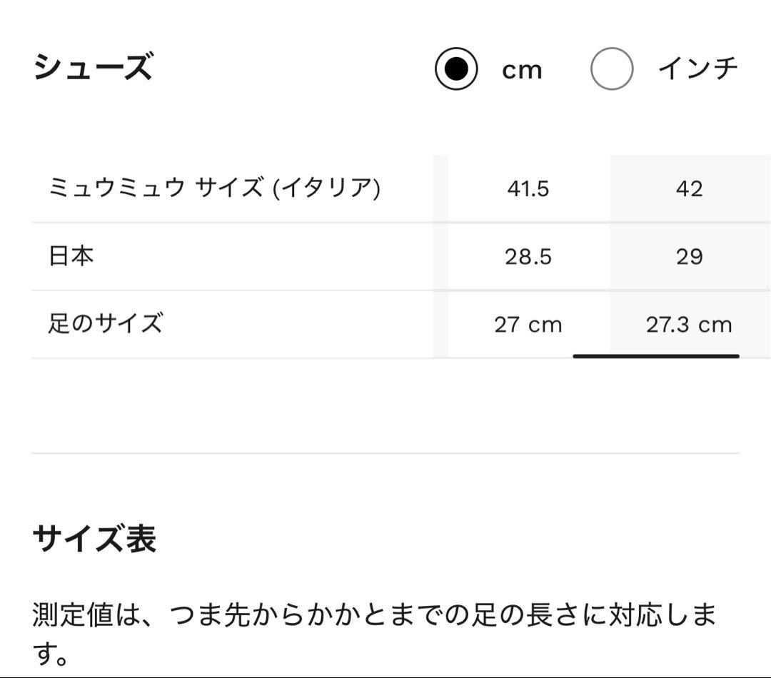Select the cm radio button

[455, 69]
